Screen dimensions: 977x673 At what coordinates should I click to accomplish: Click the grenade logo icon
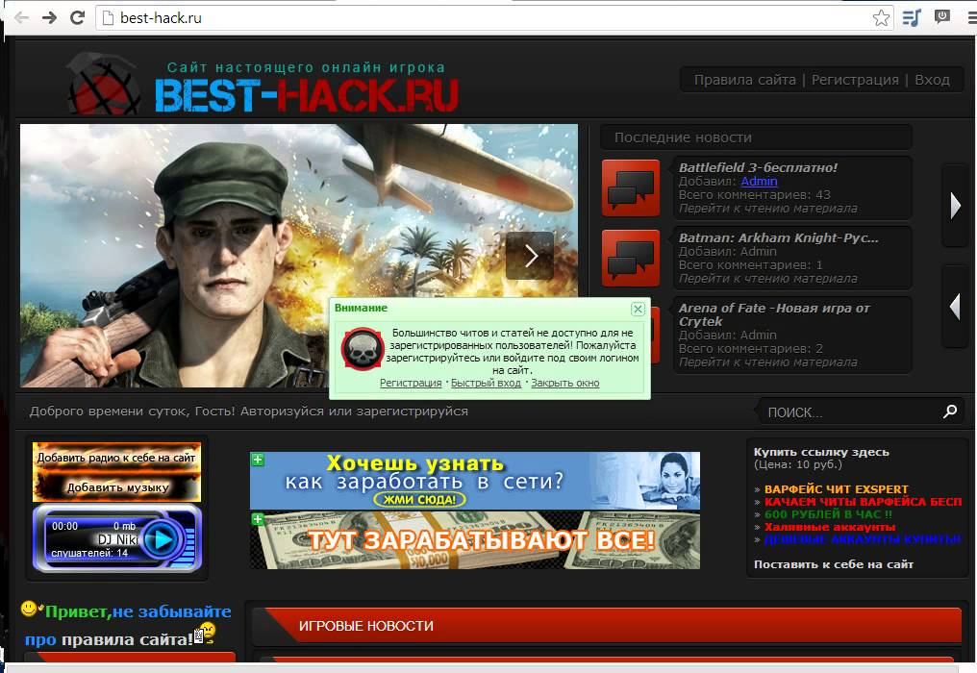click(103, 85)
